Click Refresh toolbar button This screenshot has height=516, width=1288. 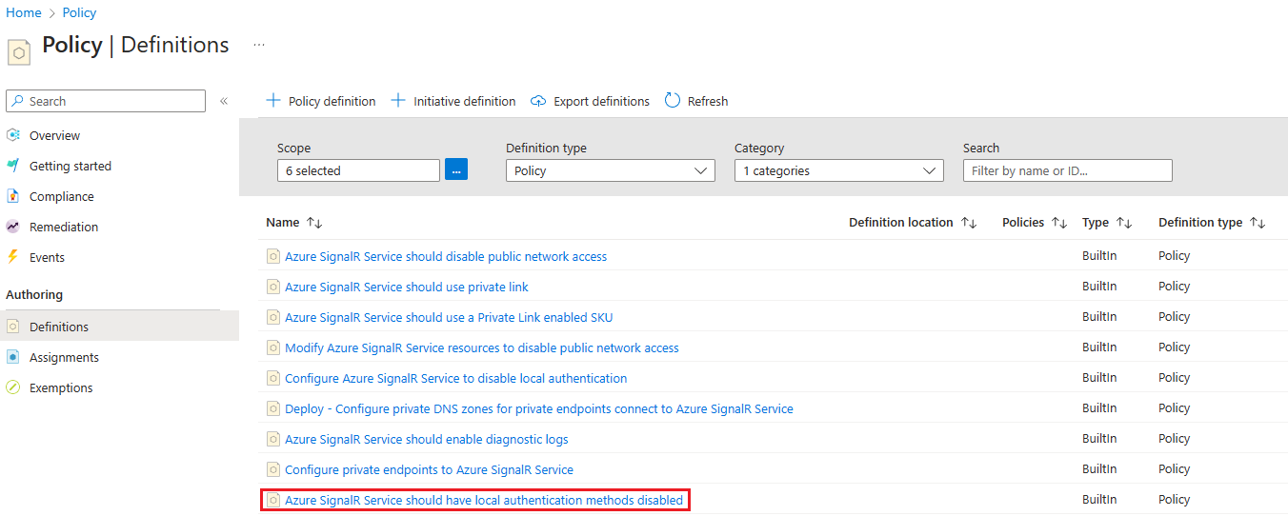click(x=696, y=101)
